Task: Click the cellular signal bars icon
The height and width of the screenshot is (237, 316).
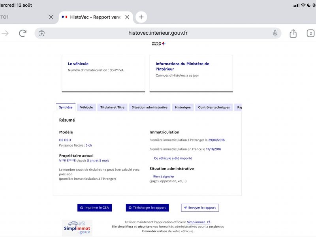Action: (x=296, y=6)
